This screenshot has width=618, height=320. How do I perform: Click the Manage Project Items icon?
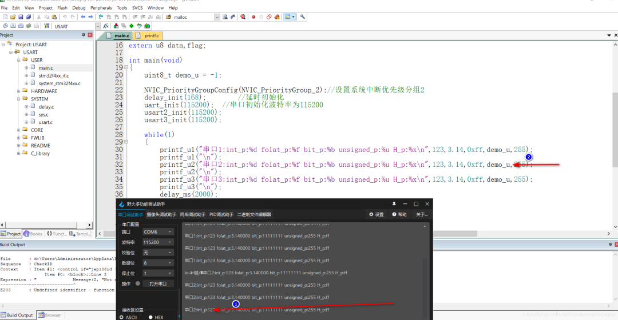point(116,26)
